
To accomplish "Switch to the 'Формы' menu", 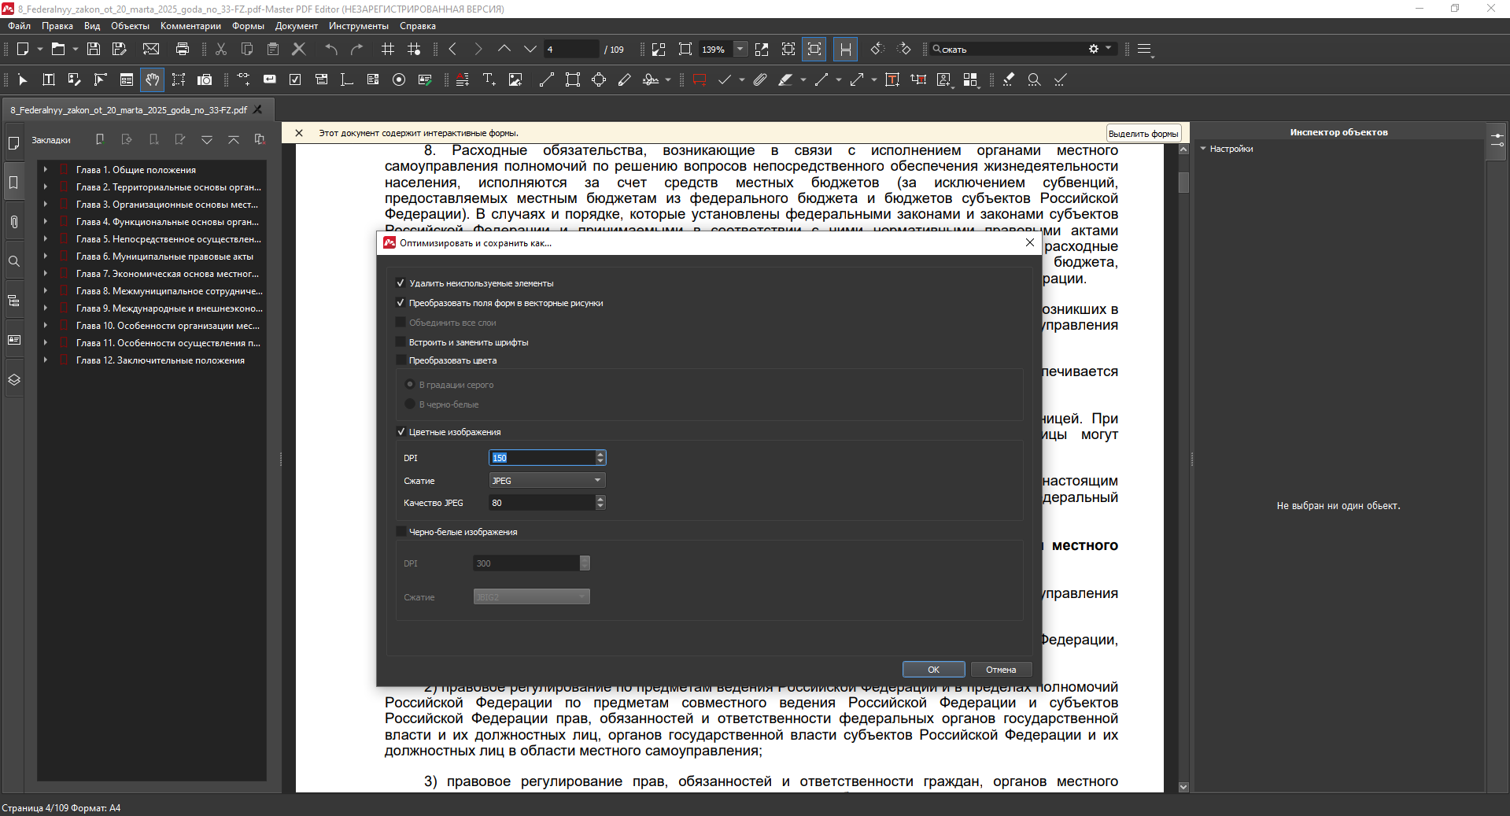I will pyautogui.click(x=247, y=26).
